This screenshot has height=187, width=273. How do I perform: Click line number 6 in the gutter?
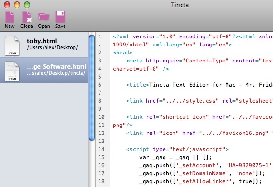point(100,85)
